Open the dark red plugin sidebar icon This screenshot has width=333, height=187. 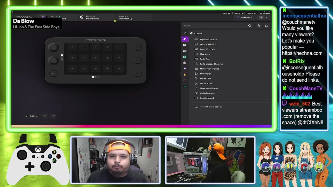pyautogui.click(x=185, y=80)
